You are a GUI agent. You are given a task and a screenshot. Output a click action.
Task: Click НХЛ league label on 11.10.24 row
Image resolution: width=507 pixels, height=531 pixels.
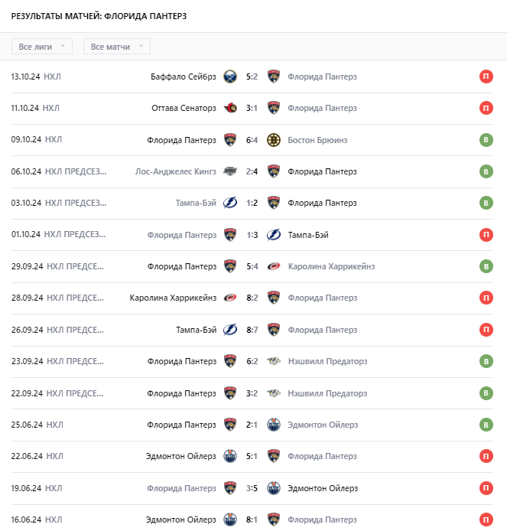click(51, 108)
